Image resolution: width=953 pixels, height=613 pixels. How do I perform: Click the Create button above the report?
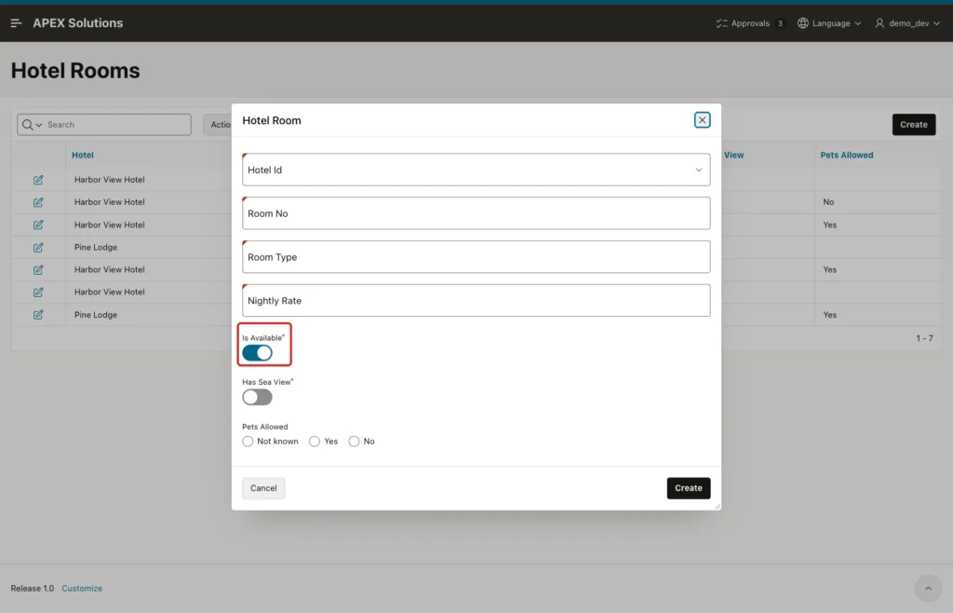tap(914, 125)
